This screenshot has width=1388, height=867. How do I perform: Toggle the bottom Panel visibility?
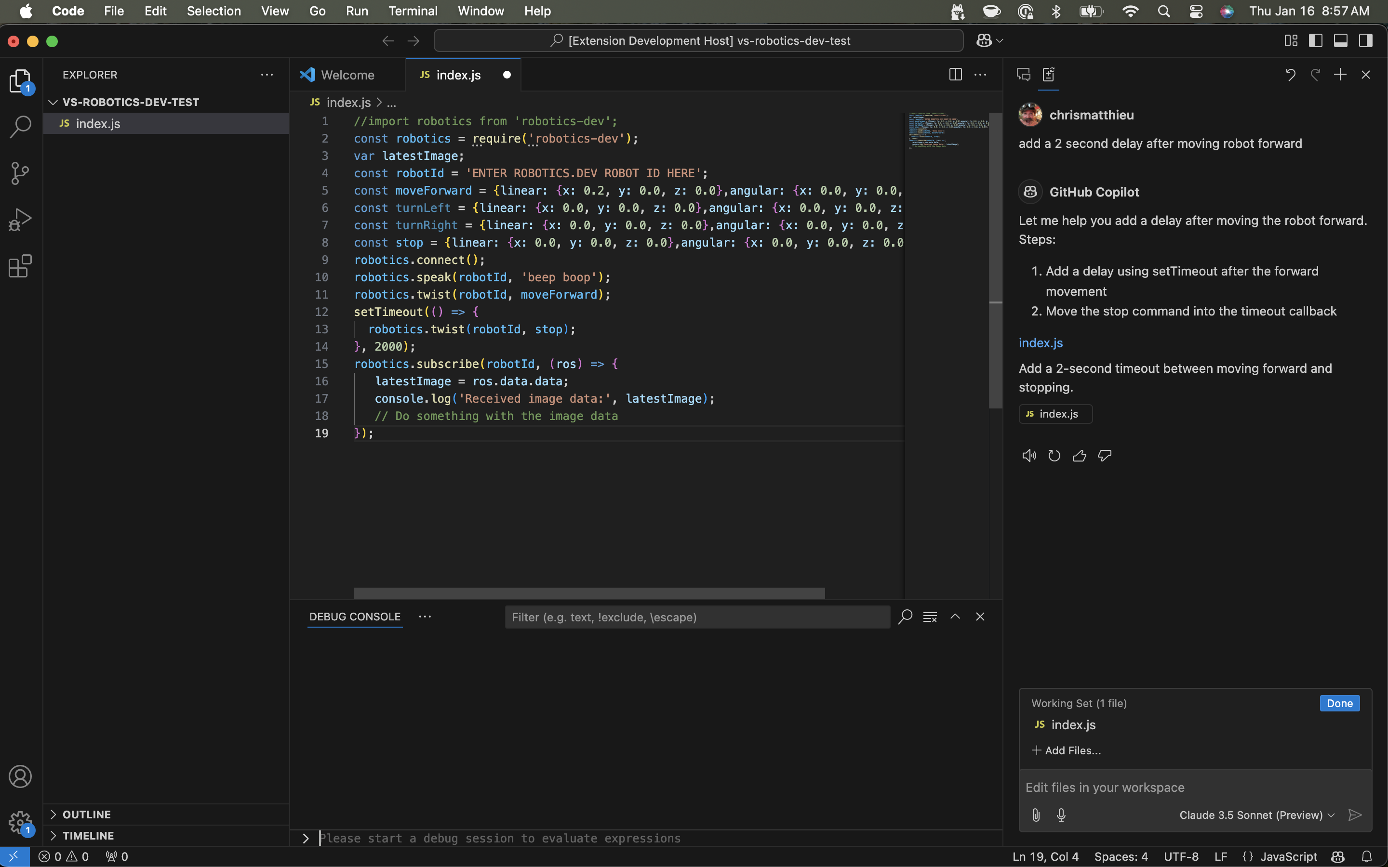1340,40
